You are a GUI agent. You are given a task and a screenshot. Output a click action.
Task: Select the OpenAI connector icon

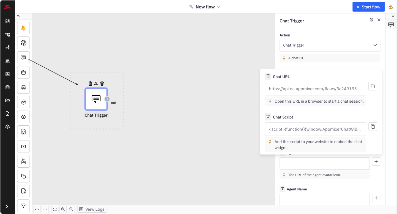tap(23, 43)
